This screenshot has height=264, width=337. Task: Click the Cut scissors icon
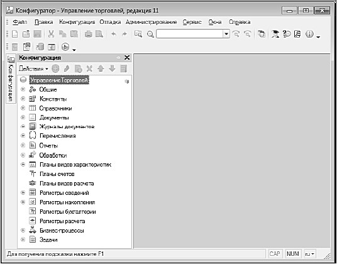[x=51, y=34]
